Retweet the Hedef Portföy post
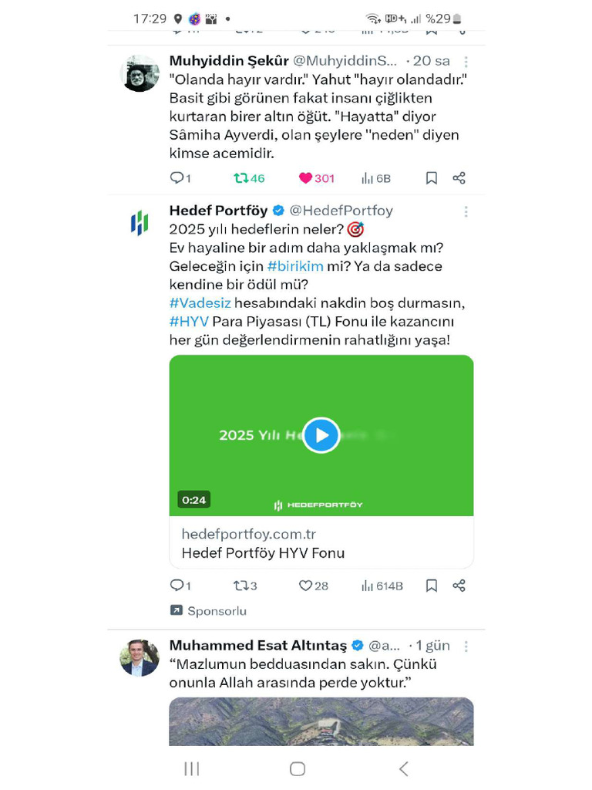 pyautogui.click(x=241, y=586)
